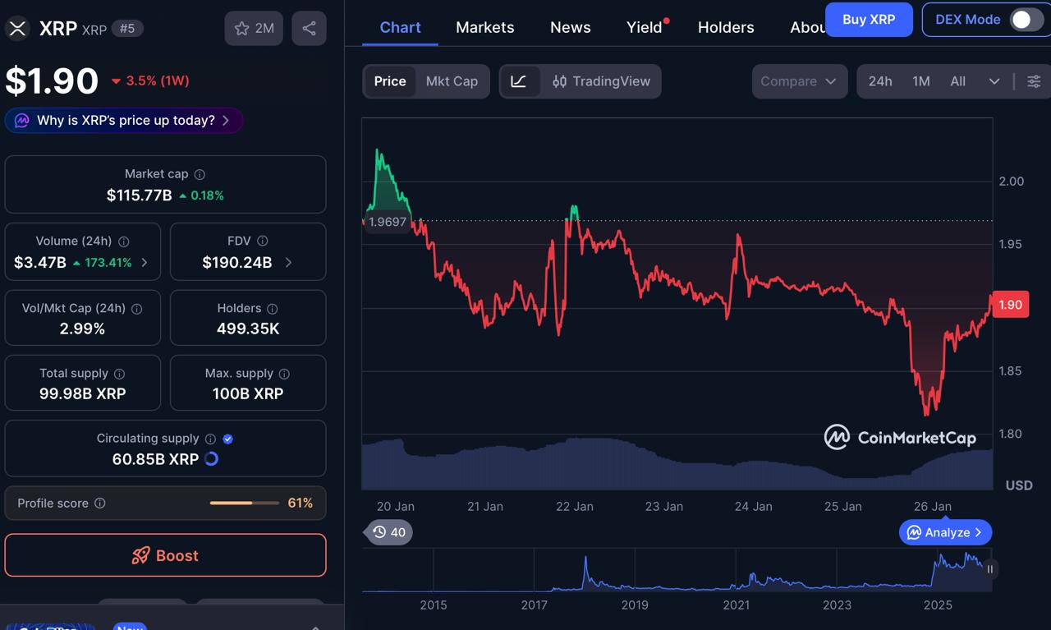The image size is (1051, 630).
Task: Switch to the Holders tab
Action: [x=725, y=27]
